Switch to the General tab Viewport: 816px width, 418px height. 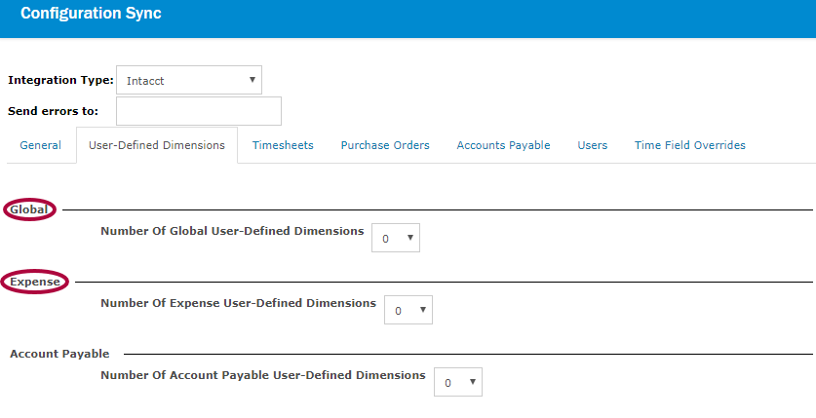41,145
